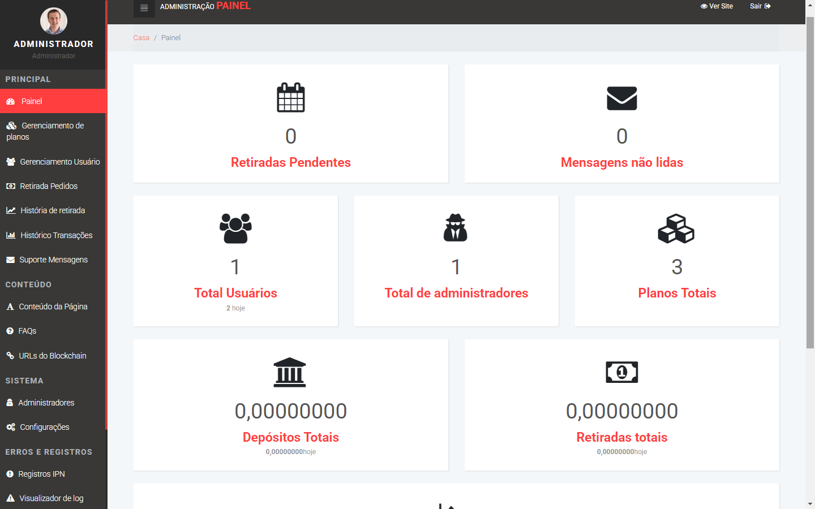Click the Retiradas Pendentes heading link

click(290, 162)
